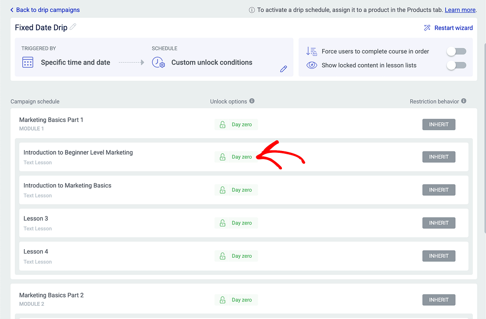The width and height of the screenshot is (486, 319).
Task: Click info icon next to Unlock options
Action: coord(252,101)
